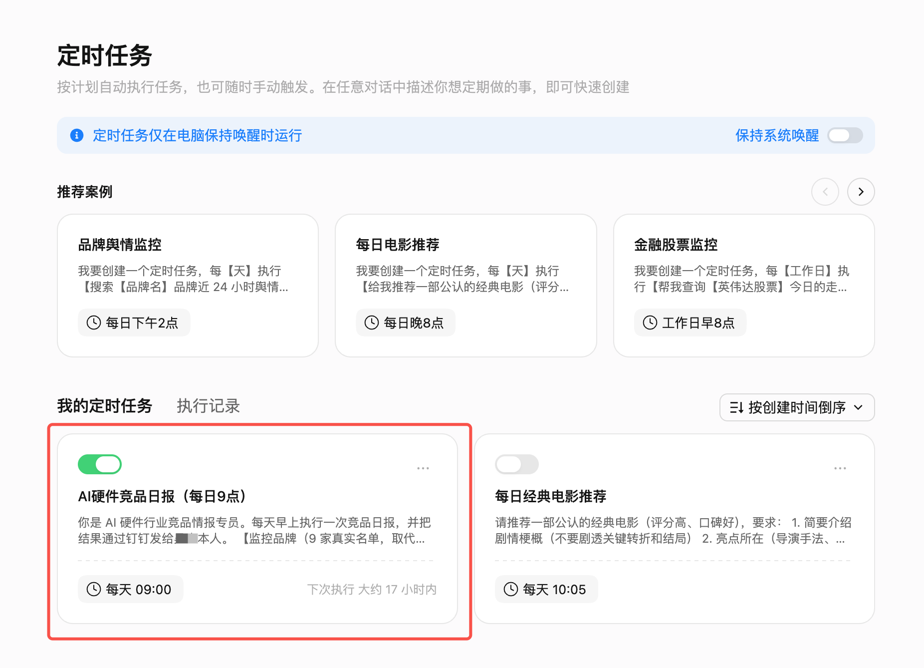Image resolution: width=924 pixels, height=668 pixels.
Task: Open the 品牌舆情监控 example card
Action: coord(188,286)
